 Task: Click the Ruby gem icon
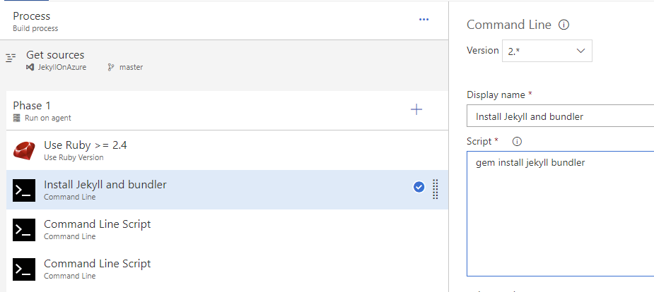tap(24, 150)
